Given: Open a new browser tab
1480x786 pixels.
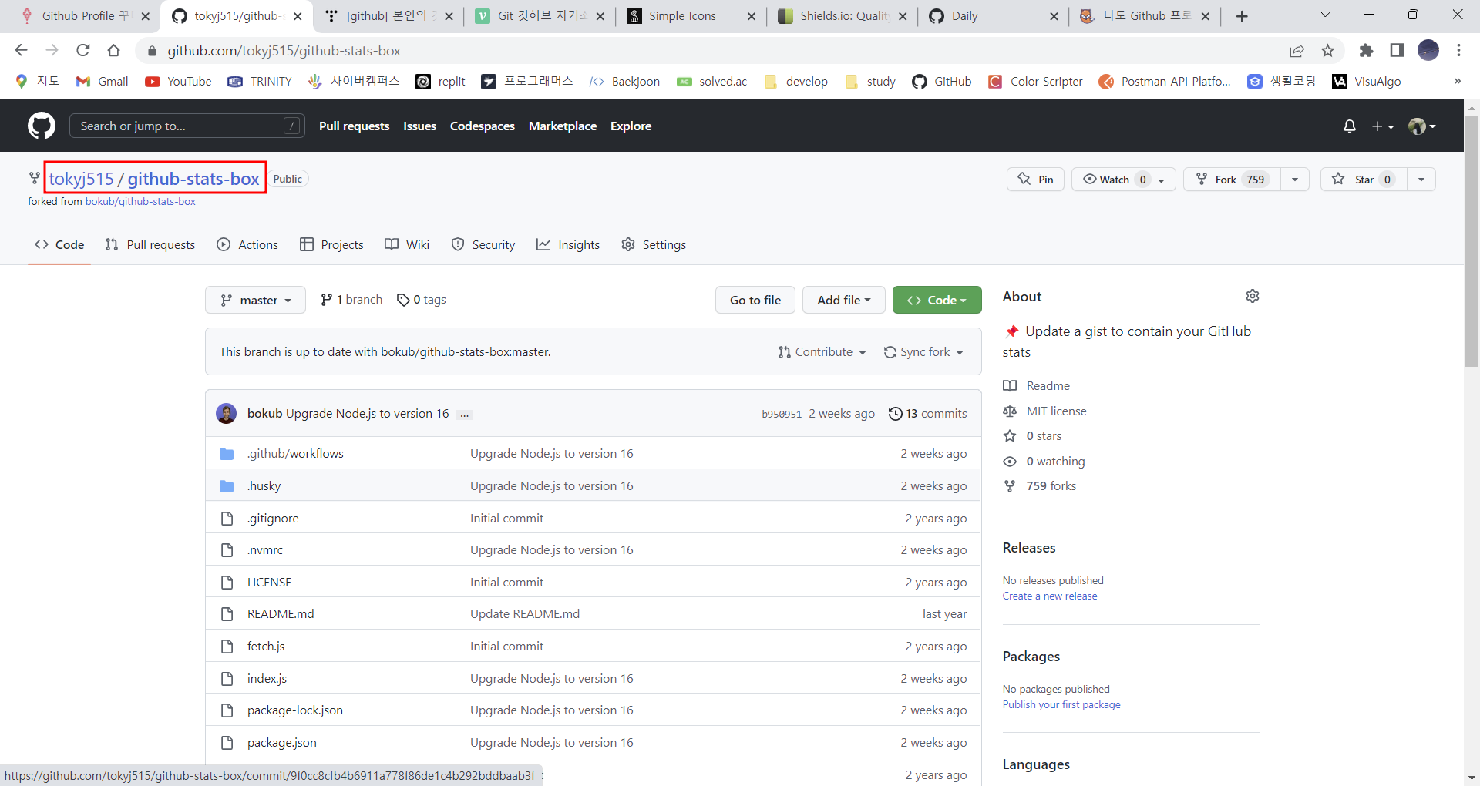Looking at the screenshot, I should coord(1242,16).
